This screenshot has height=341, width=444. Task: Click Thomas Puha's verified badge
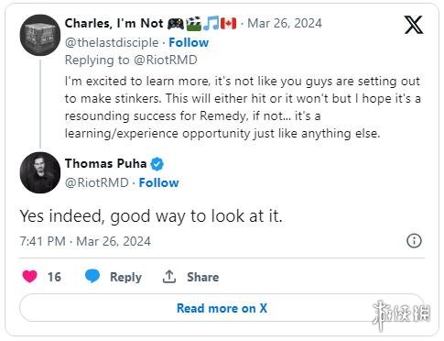157,164
